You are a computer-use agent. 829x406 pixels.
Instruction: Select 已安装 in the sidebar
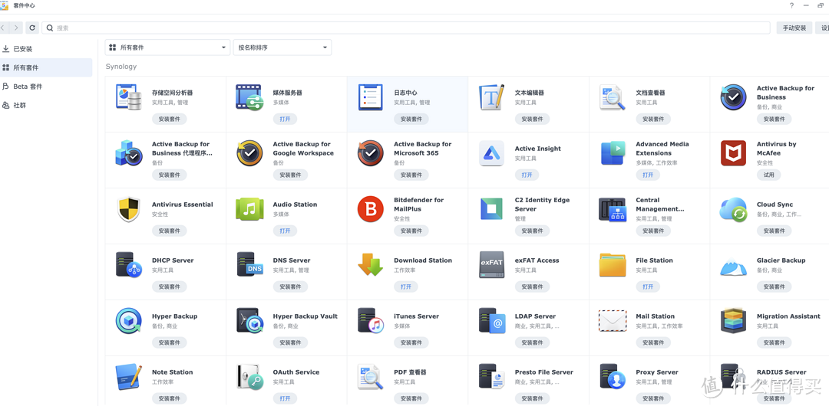(x=46, y=49)
